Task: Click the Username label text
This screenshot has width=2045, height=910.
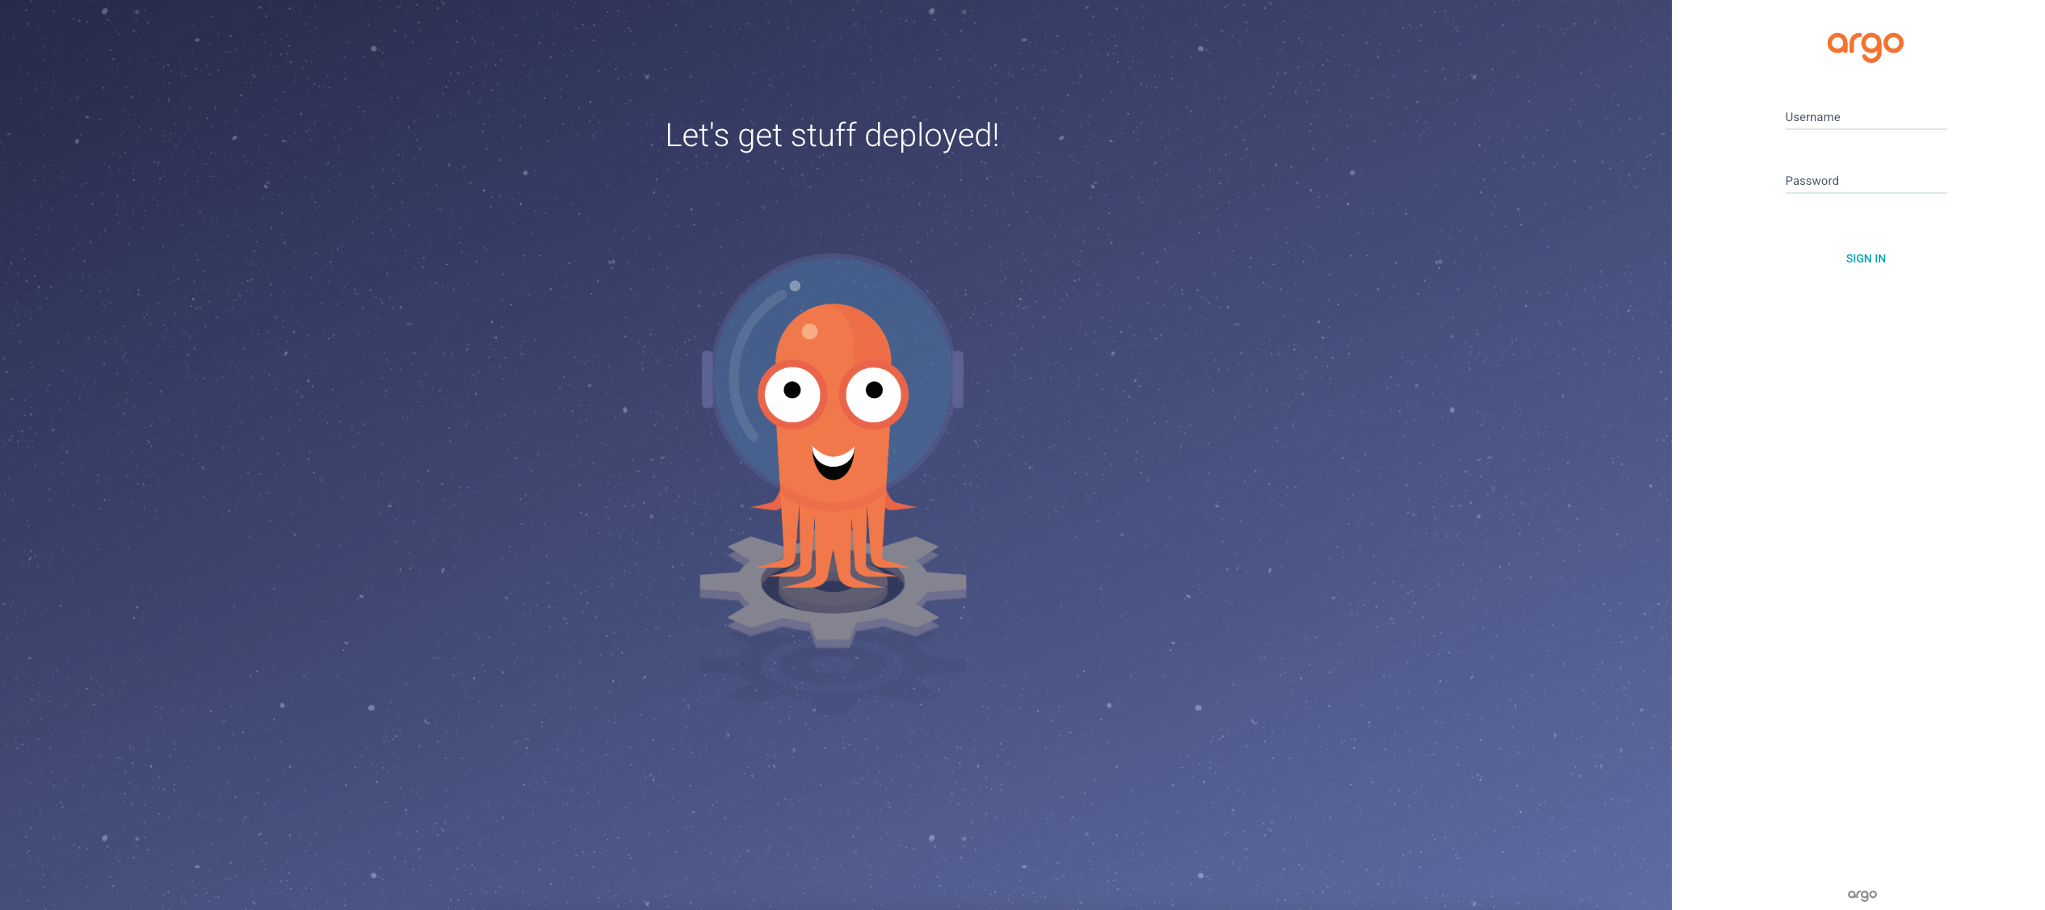Action: coord(1812,117)
